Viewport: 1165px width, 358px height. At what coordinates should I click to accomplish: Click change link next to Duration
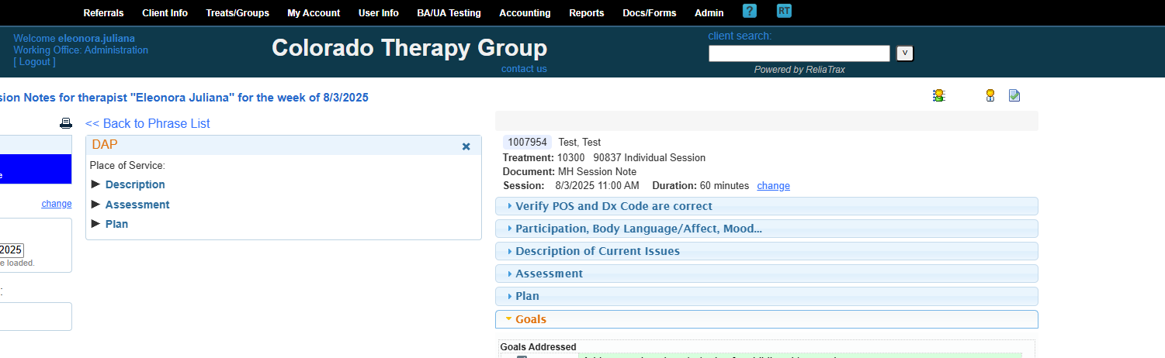tap(773, 186)
